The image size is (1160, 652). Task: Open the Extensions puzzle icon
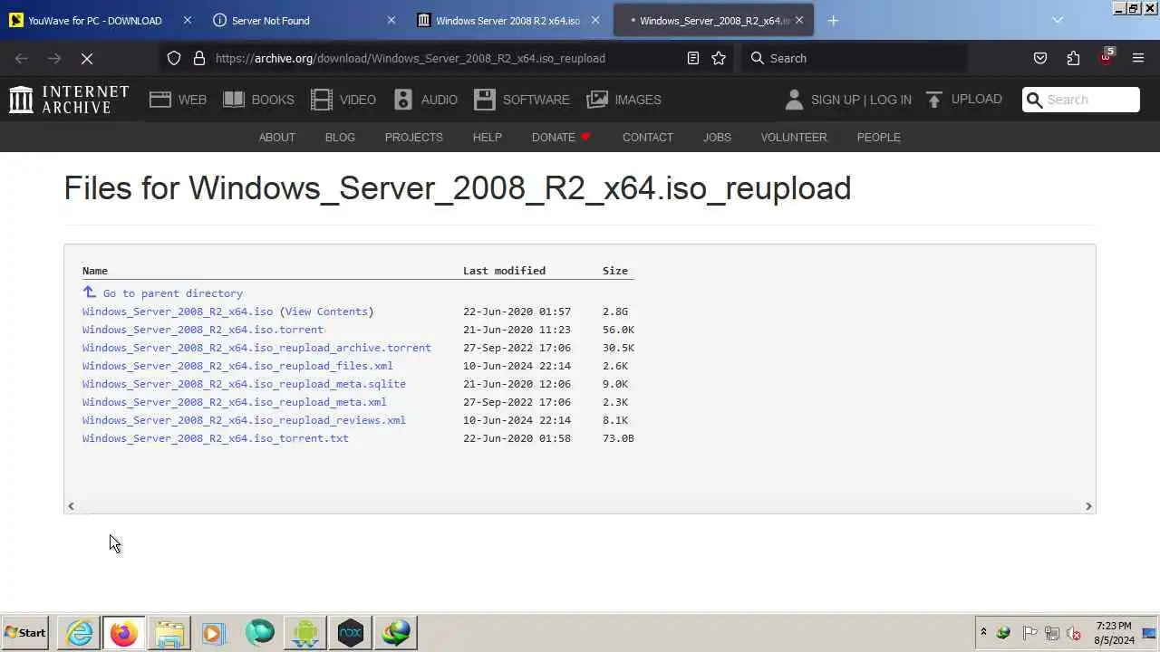pos(1073,58)
